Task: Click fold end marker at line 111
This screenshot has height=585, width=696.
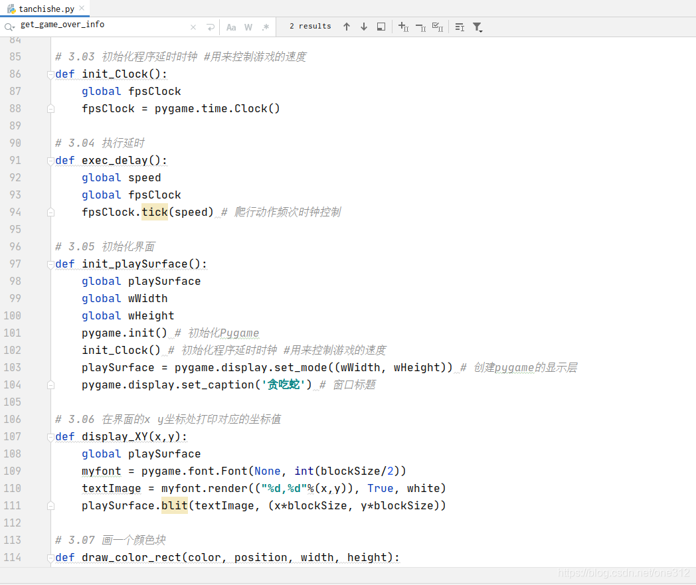Action: (50, 506)
